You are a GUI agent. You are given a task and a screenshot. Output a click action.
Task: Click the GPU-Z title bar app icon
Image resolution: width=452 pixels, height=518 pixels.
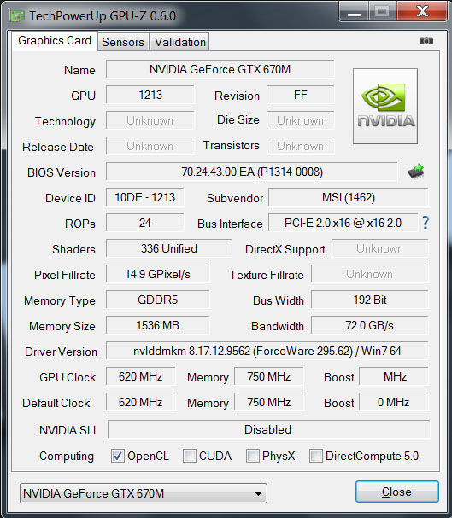tap(16, 15)
